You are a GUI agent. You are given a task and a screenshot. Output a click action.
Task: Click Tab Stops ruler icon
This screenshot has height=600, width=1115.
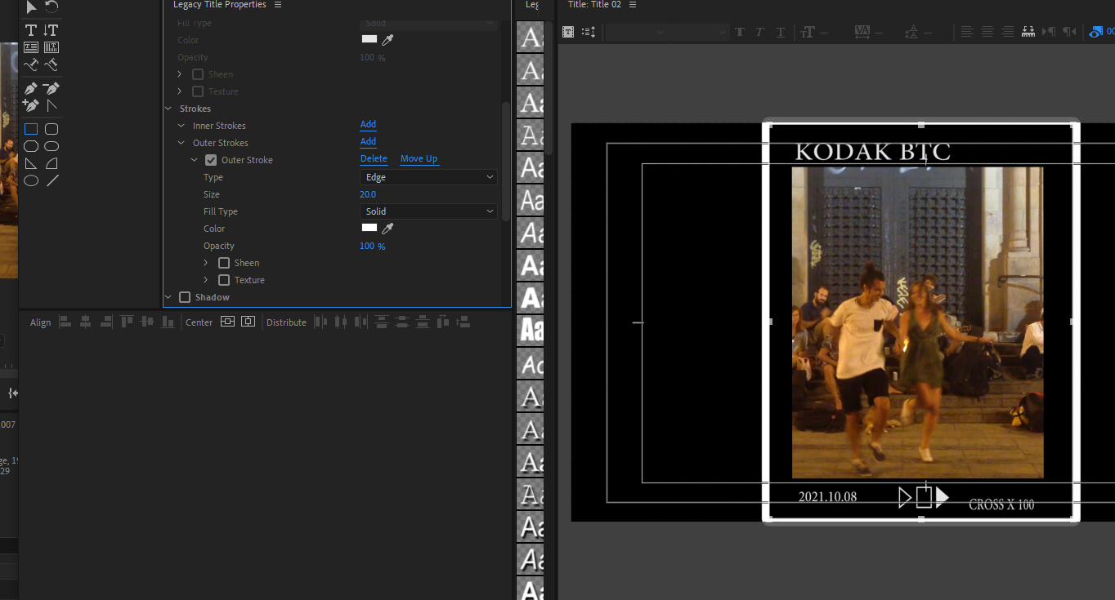pyautogui.click(x=1029, y=32)
